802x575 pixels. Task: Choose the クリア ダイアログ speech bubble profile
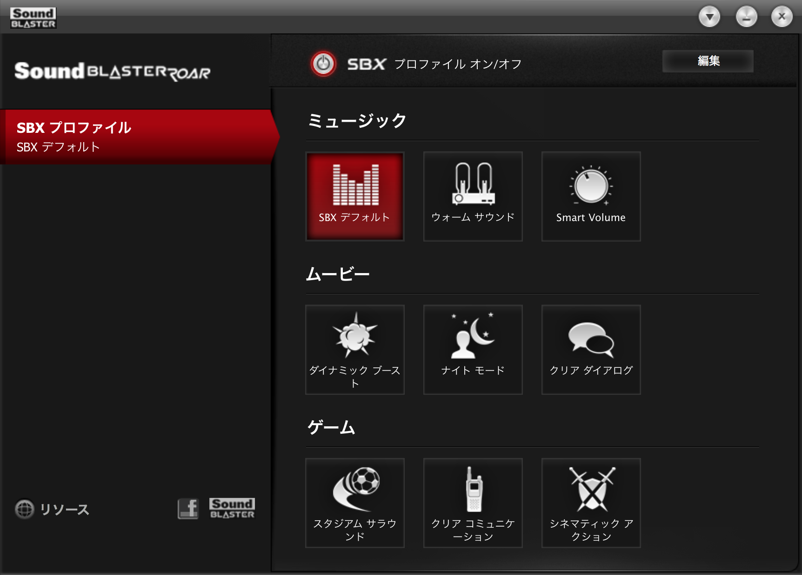coord(591,349)
